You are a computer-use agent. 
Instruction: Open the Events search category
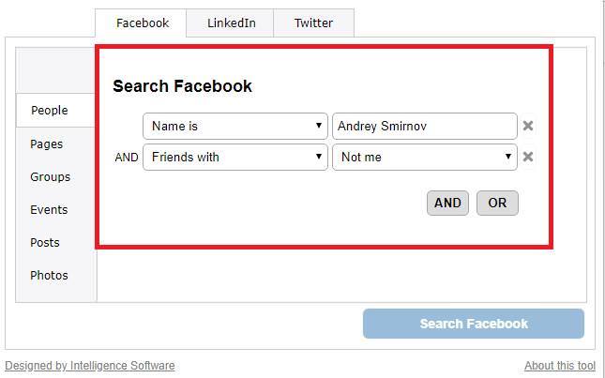point(49,209)
